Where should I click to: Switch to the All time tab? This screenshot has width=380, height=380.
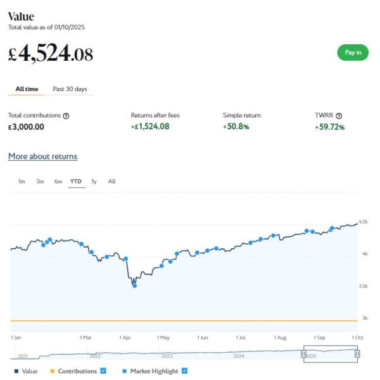pyautogui.click(x=27, y=89)
